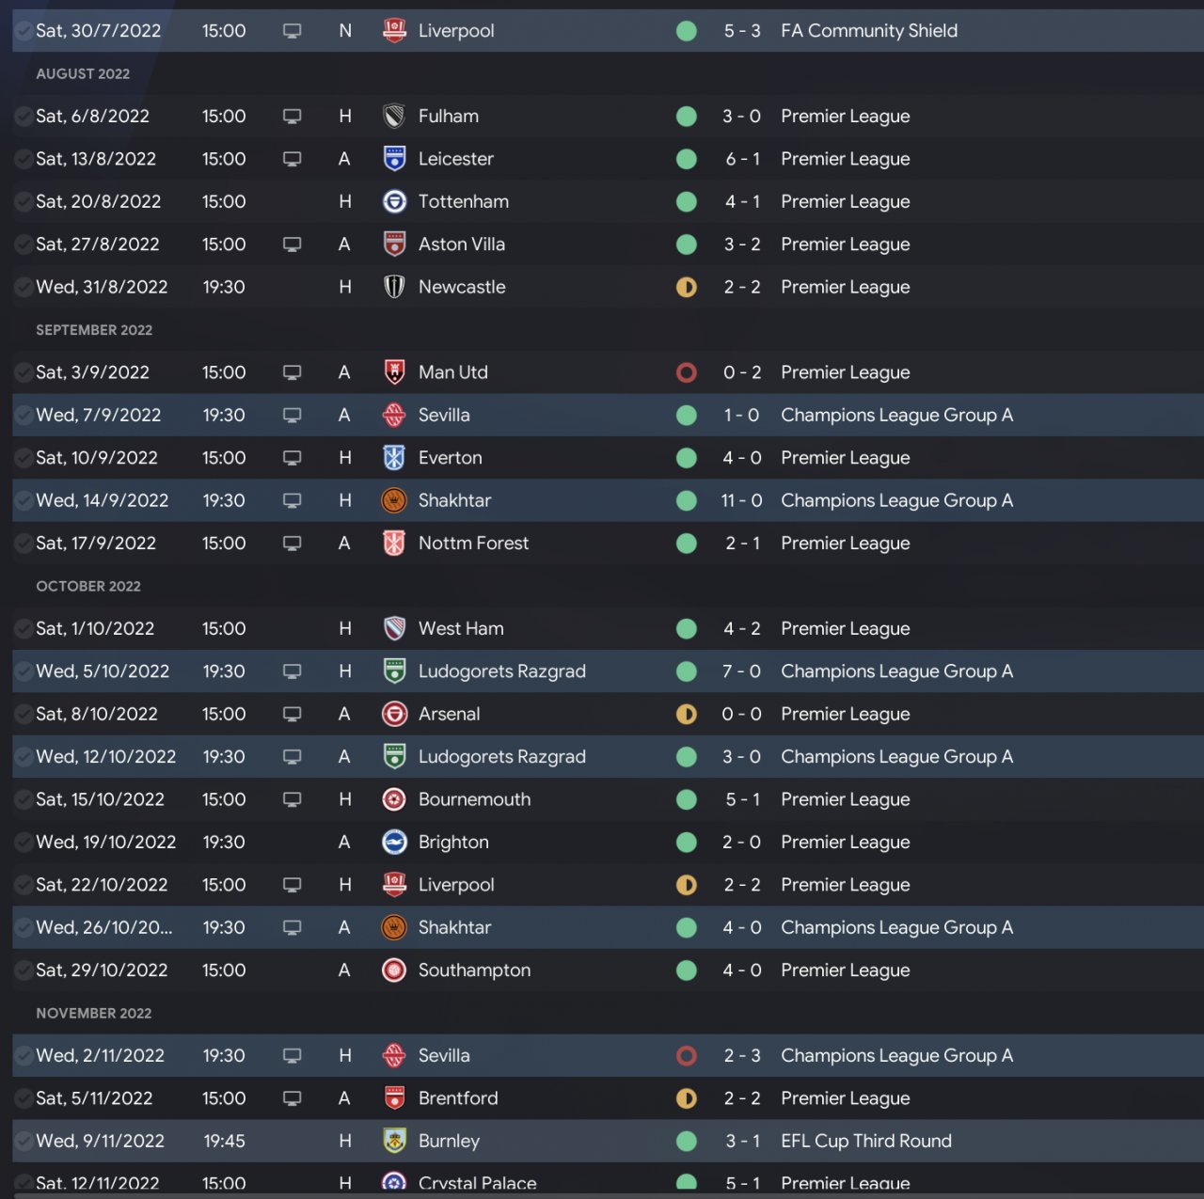Viewport: 1204px width, 1199px height.
Task: Open the Leicester team name link
Action: [x=455, y=159]
